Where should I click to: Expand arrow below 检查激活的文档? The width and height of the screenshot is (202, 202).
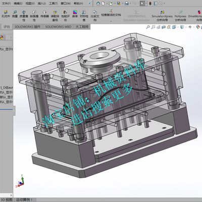coord(111,21)
